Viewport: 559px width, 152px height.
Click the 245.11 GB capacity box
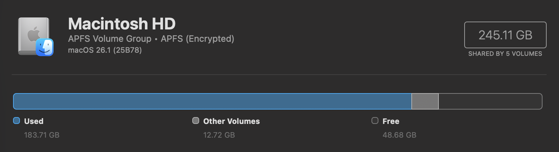coord(505,35)
